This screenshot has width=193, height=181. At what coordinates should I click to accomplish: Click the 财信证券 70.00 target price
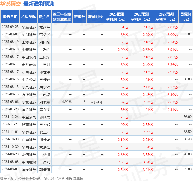[188, 154]
